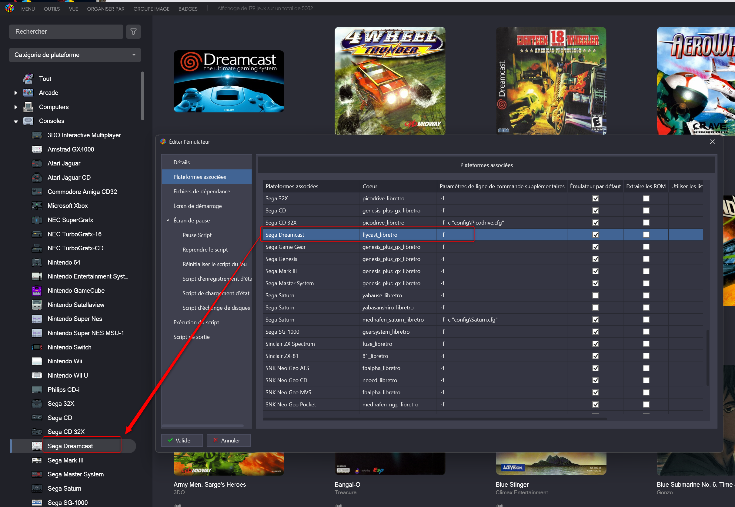
Task: Select the Microsoft Xbox icon
Action: 37,205
